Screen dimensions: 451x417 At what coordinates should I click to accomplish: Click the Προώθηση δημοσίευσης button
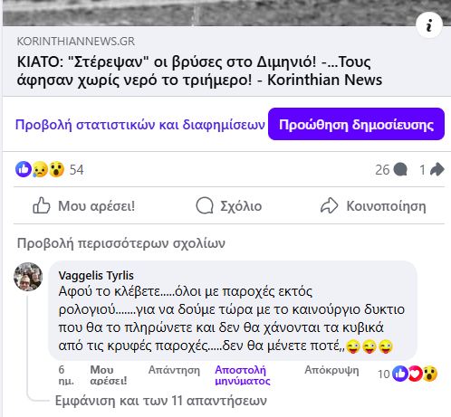(x=356, y=124)
